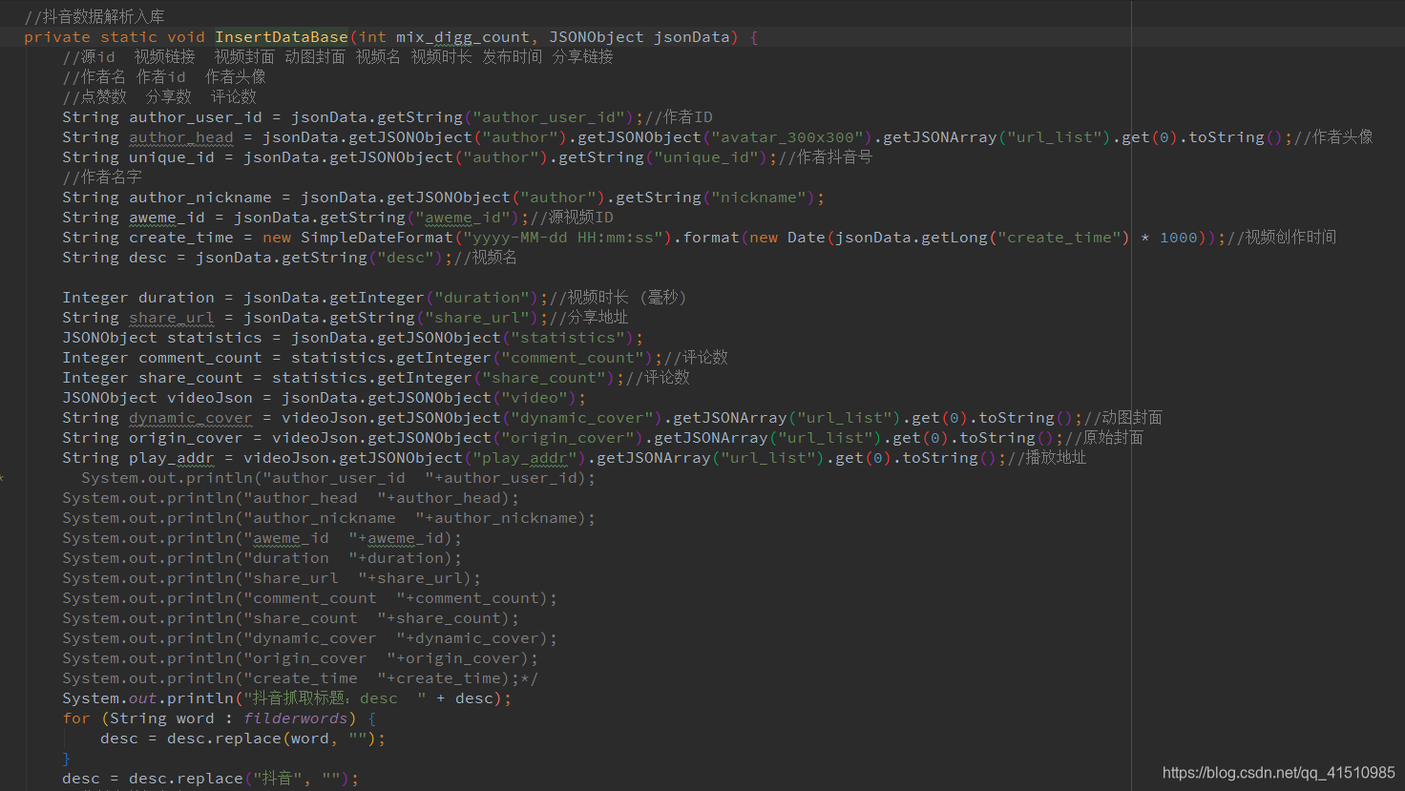Click the "yyyy-MM-dd HH:mm:ss" format string
The width and height of the screenshot is (1405, 791).
click(x=563, y=238)
